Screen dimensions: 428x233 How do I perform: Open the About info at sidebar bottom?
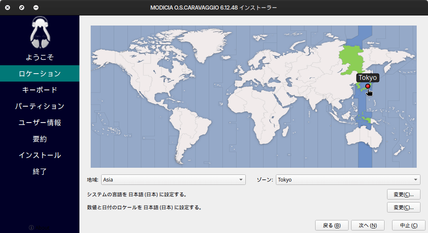[x=39, y=228]
